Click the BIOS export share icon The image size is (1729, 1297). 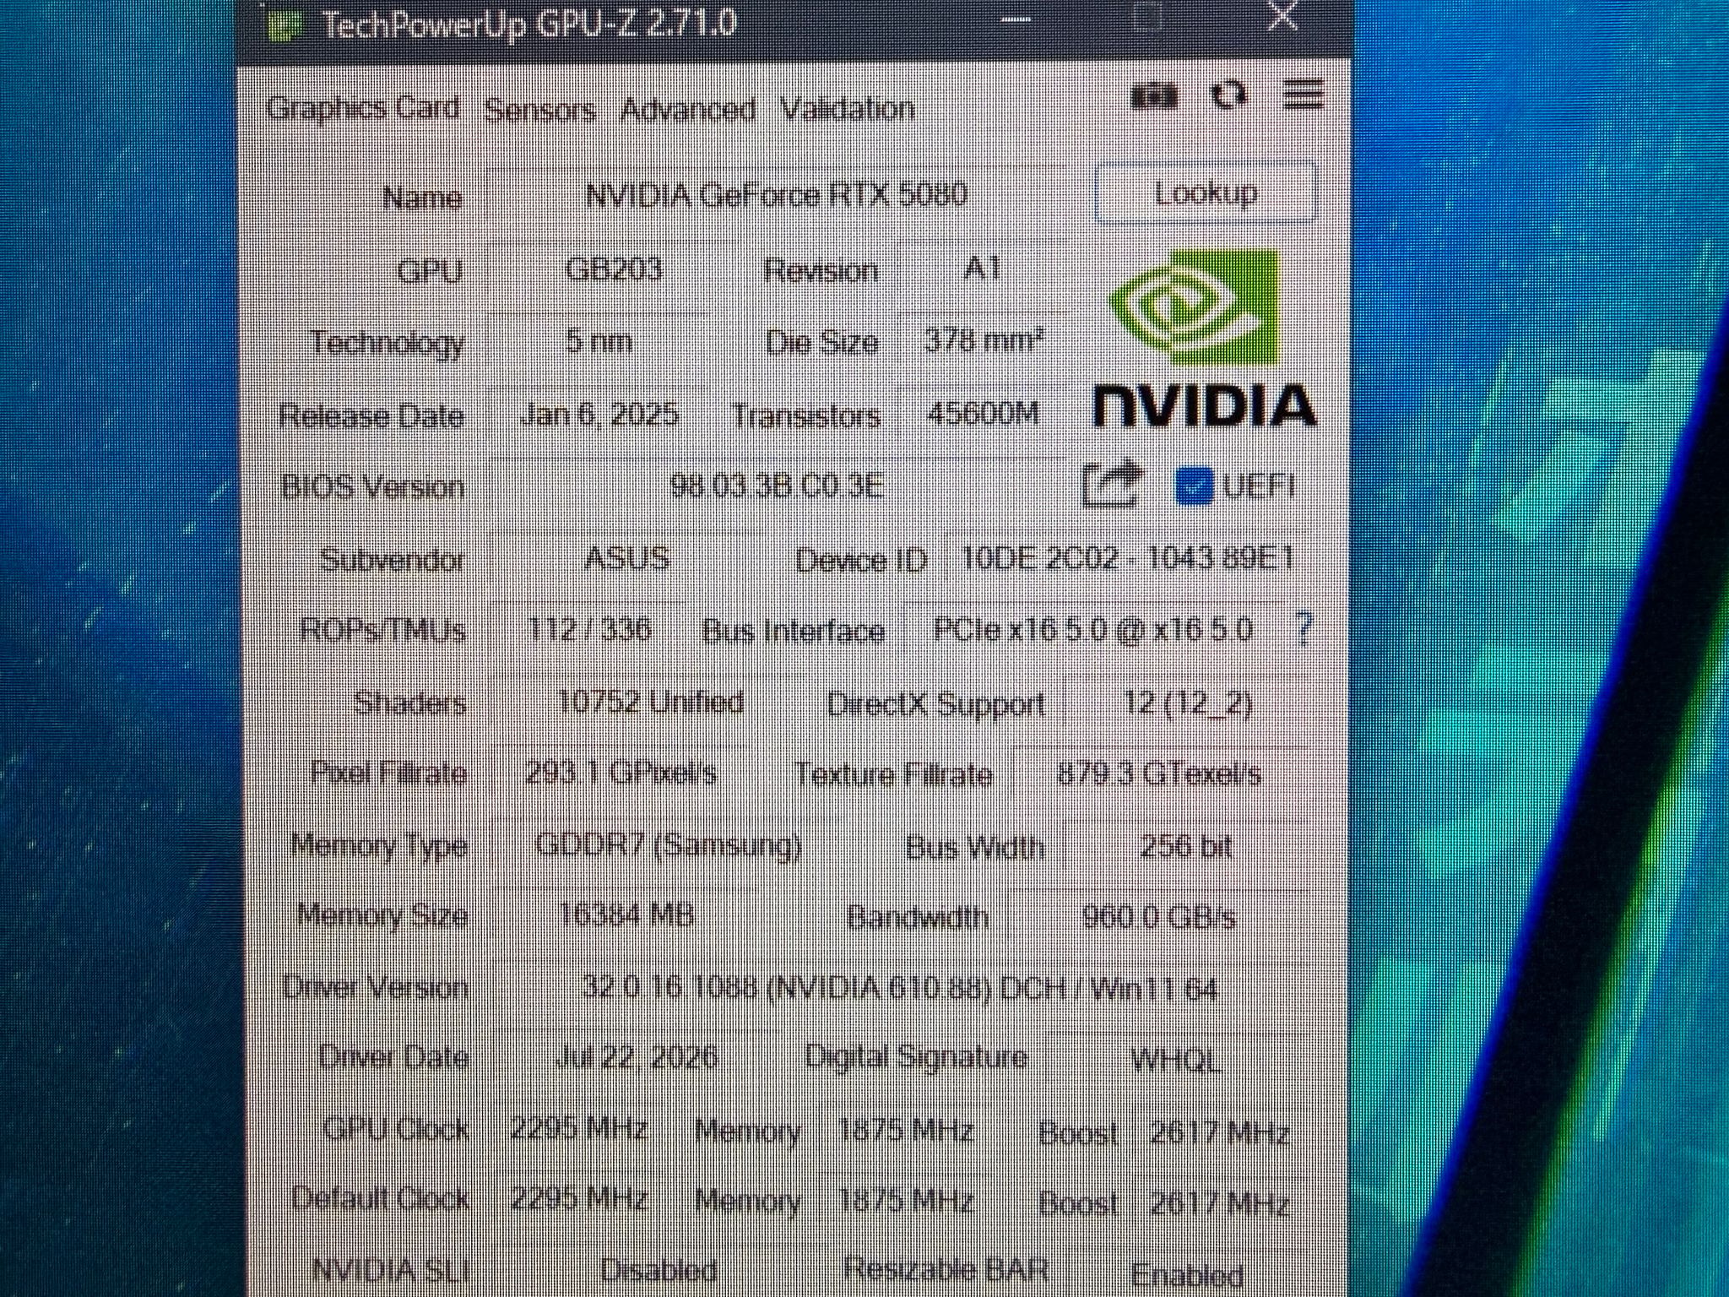[x=1112, y=484]
